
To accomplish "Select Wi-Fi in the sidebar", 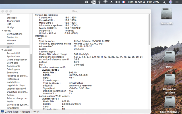I will (9, 47).
